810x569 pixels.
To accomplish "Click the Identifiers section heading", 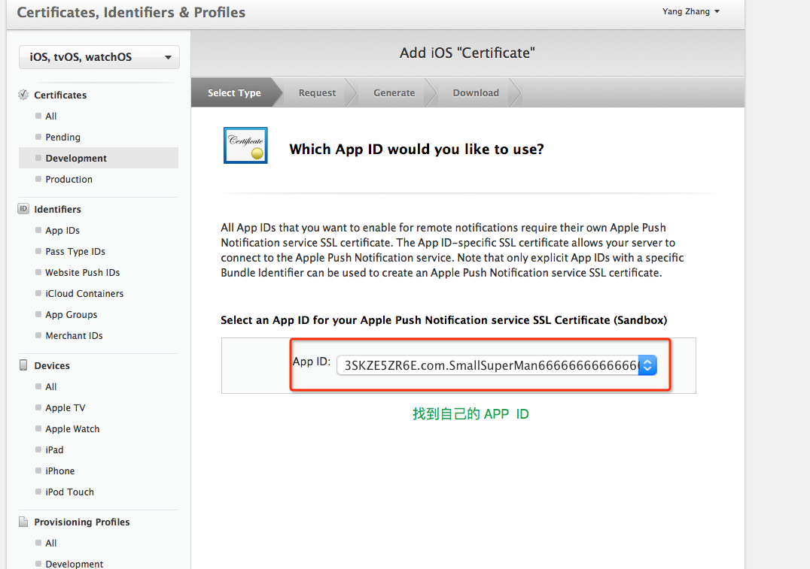I will click(57, 209).
